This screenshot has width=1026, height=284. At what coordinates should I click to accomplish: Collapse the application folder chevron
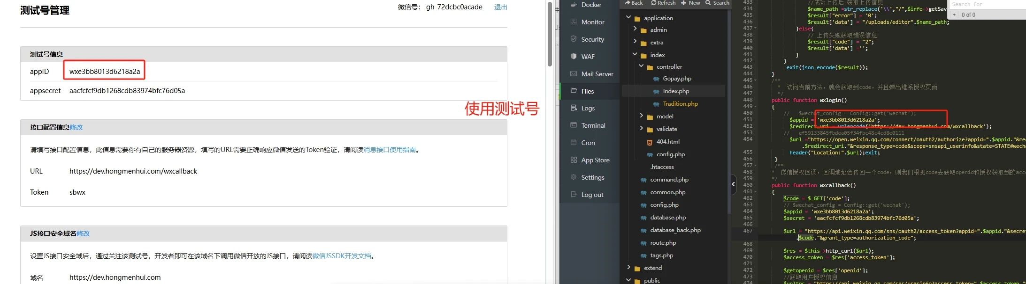point(628,17)
